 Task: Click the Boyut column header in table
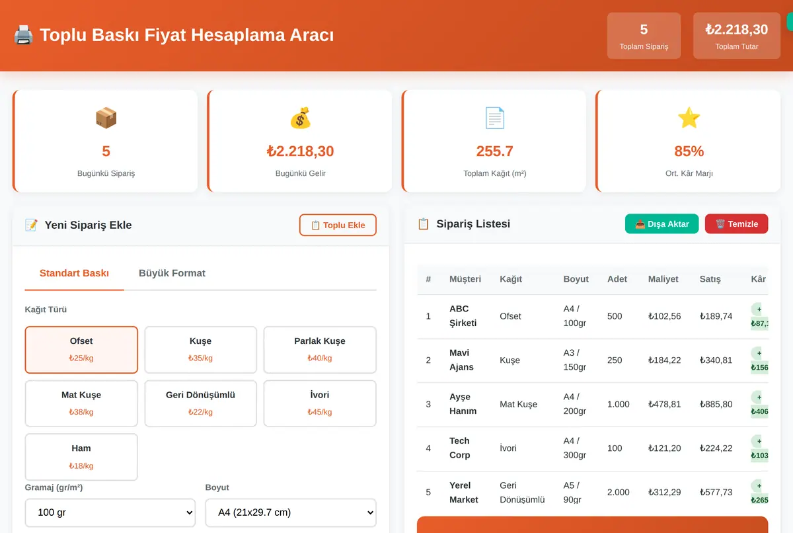[x=576, y=279]
